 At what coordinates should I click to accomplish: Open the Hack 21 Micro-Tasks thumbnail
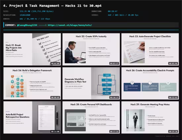[32, 49]
